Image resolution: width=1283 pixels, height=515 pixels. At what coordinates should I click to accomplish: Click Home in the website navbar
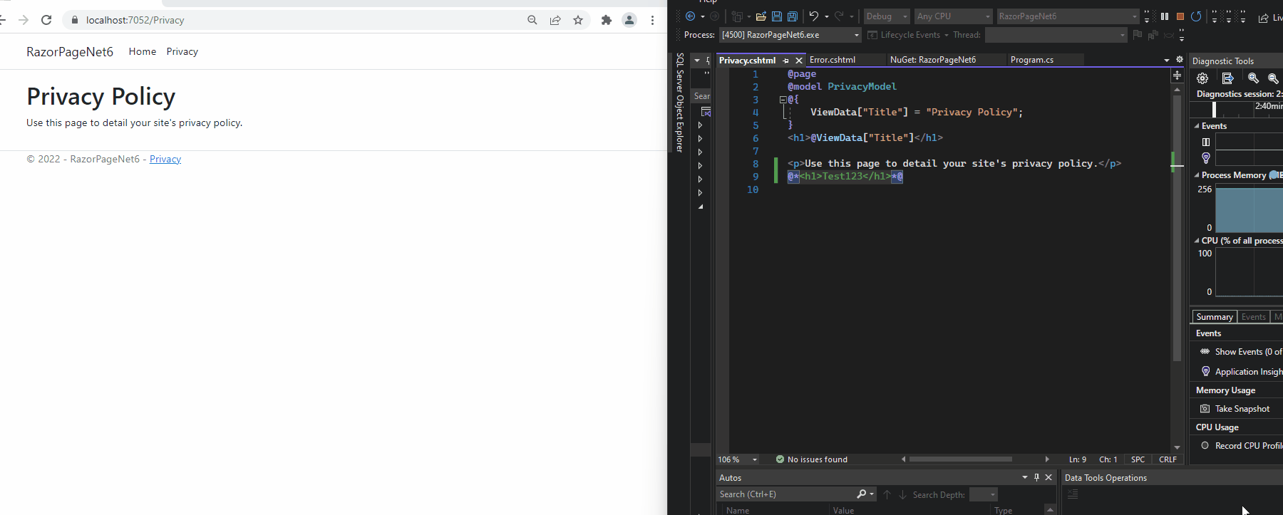click(143, 51)
